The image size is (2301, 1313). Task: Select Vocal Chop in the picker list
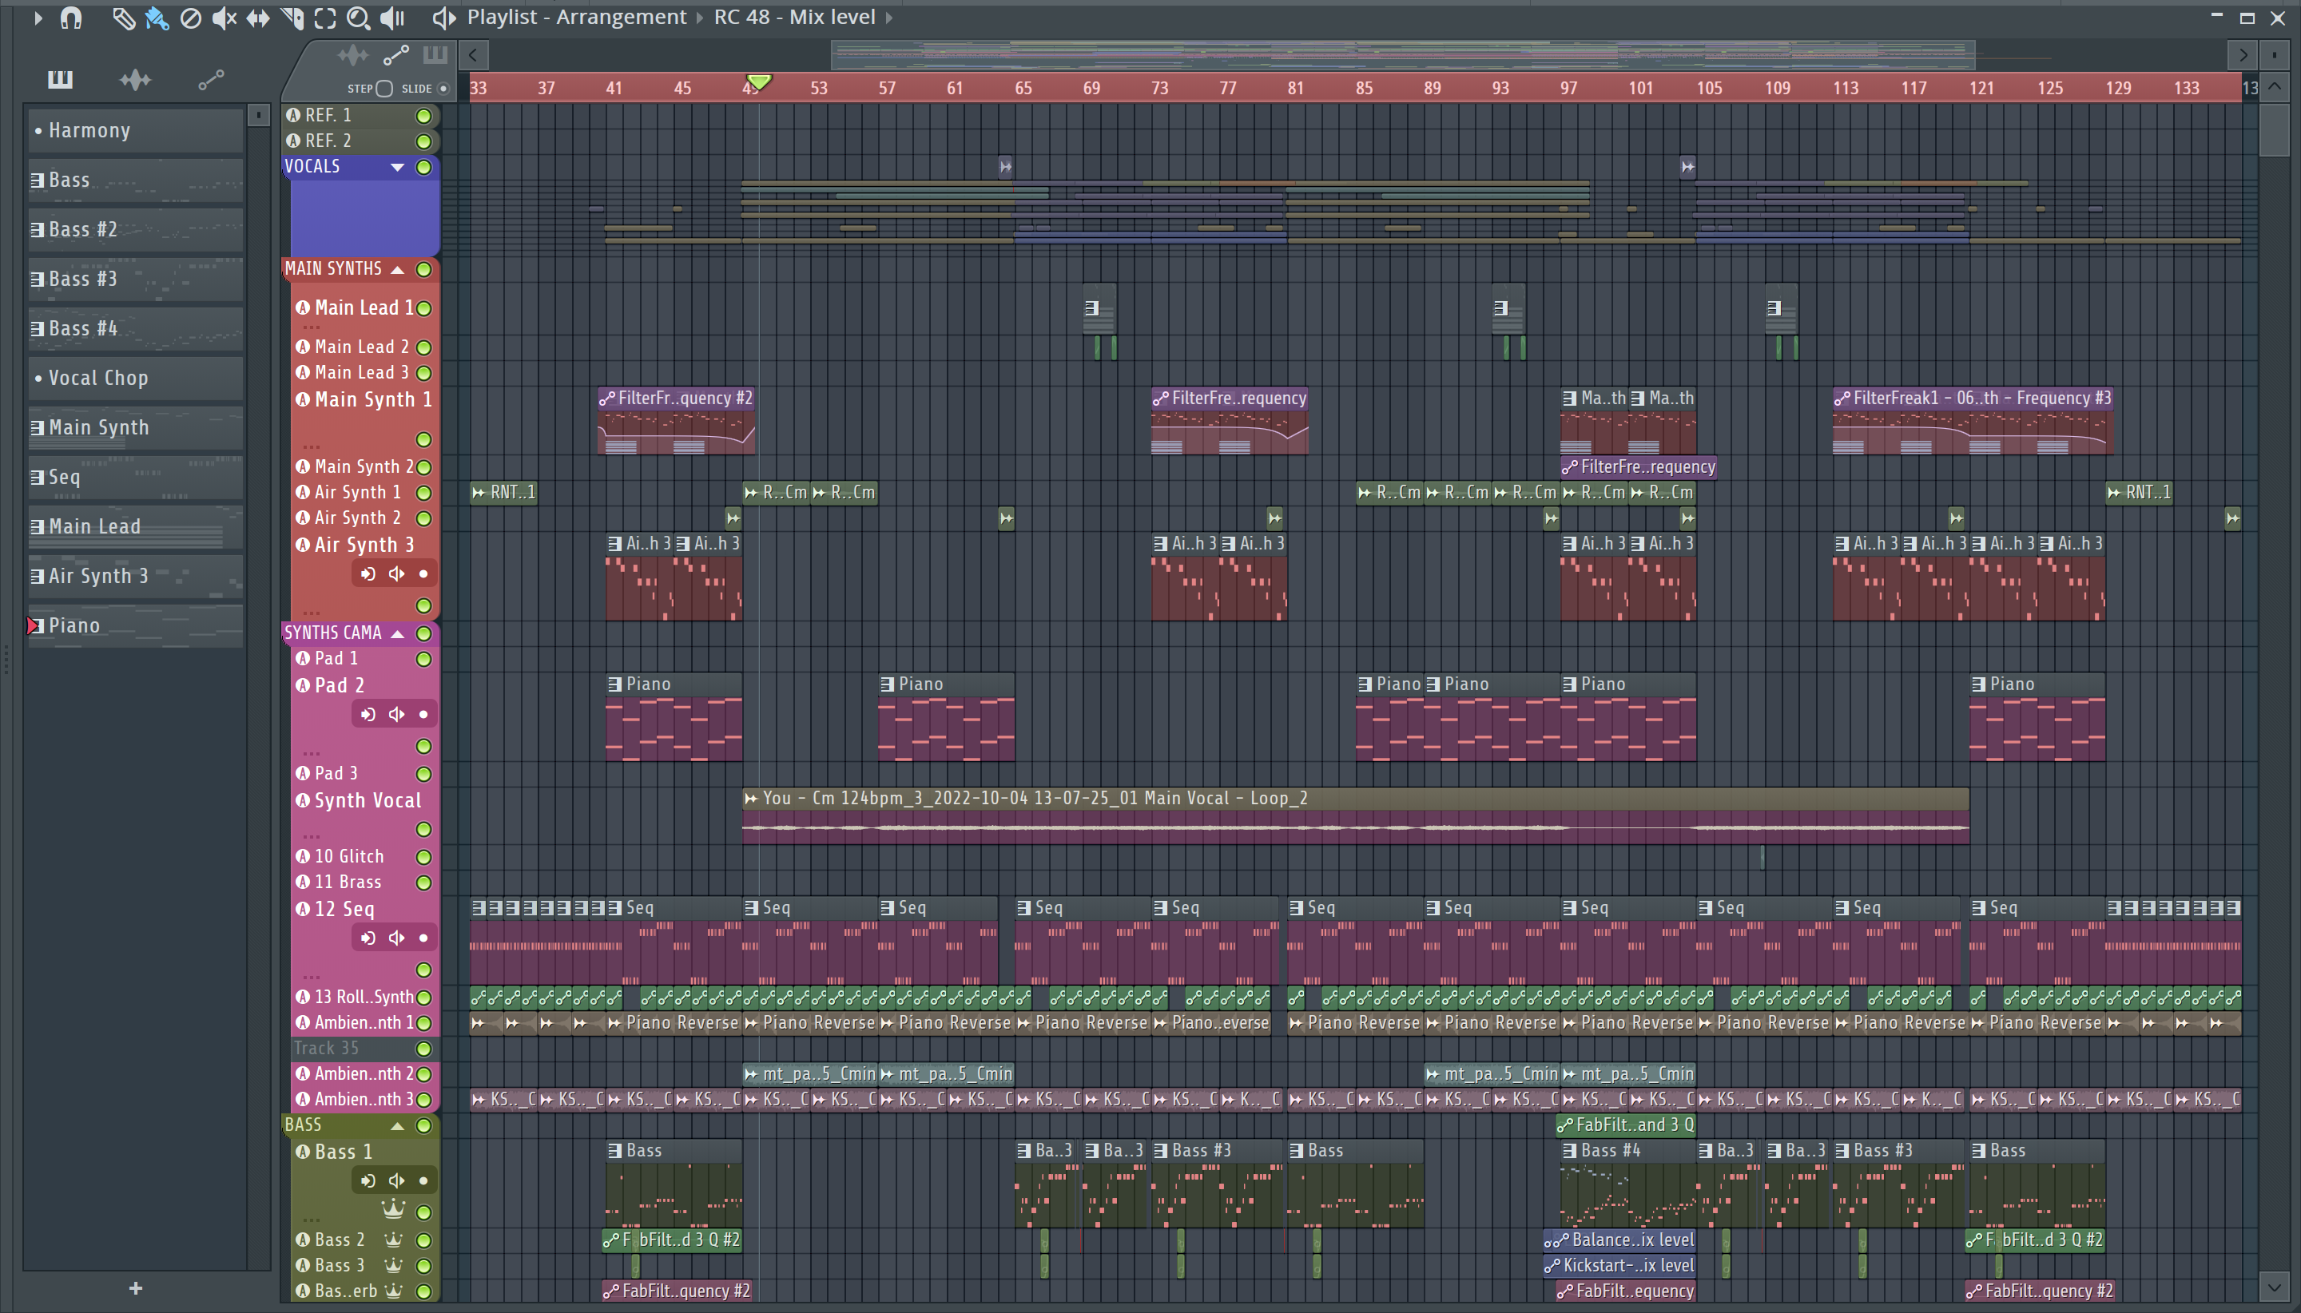(135, 379)
